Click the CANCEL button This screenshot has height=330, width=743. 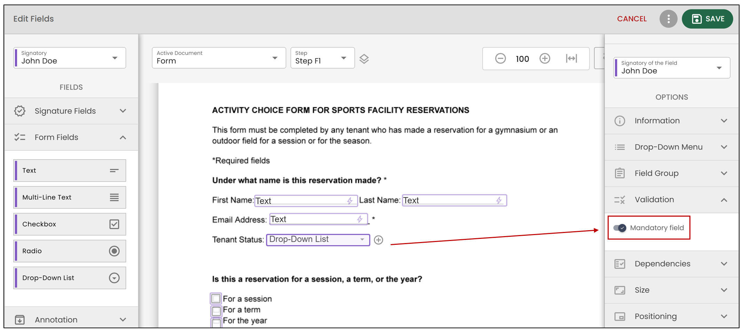[632, 19]
